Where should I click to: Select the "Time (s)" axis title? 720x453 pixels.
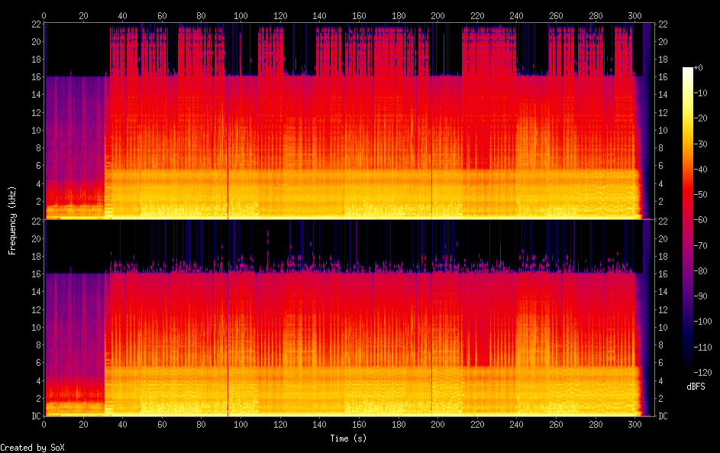(348, 438)
